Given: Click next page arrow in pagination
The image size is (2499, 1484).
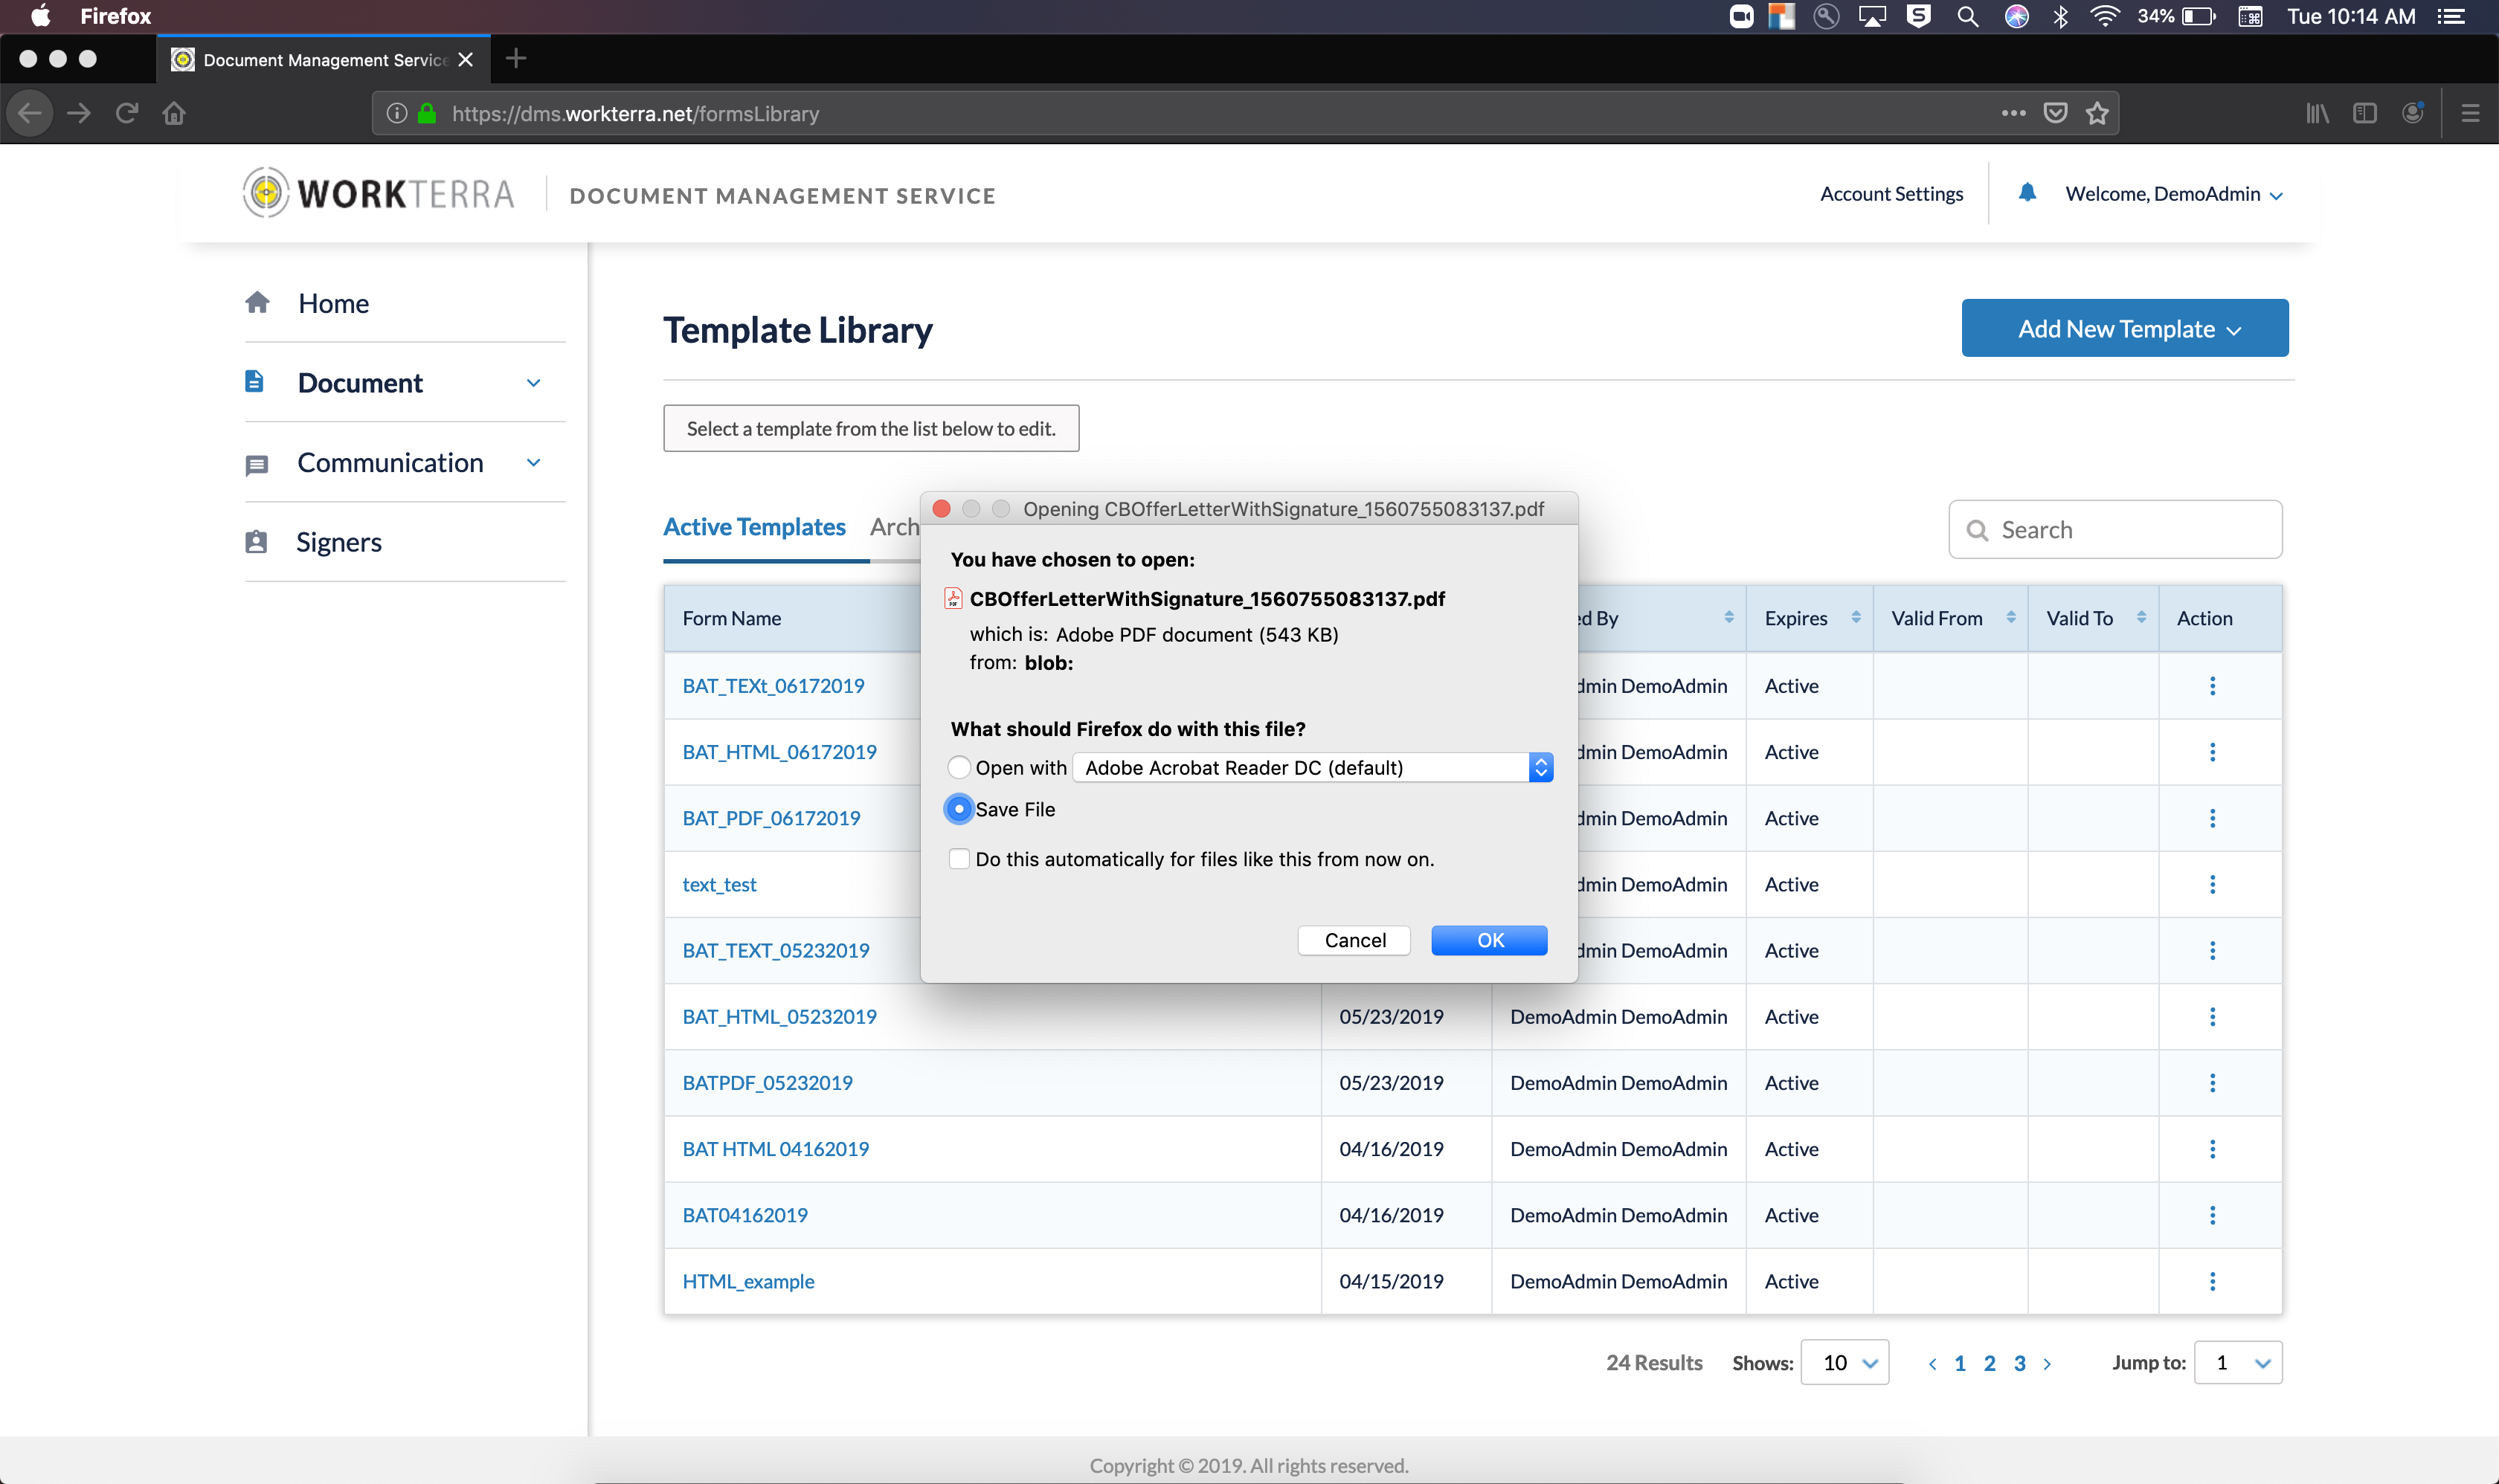Looking at the screenshot, I should tap(2047, 1363).
